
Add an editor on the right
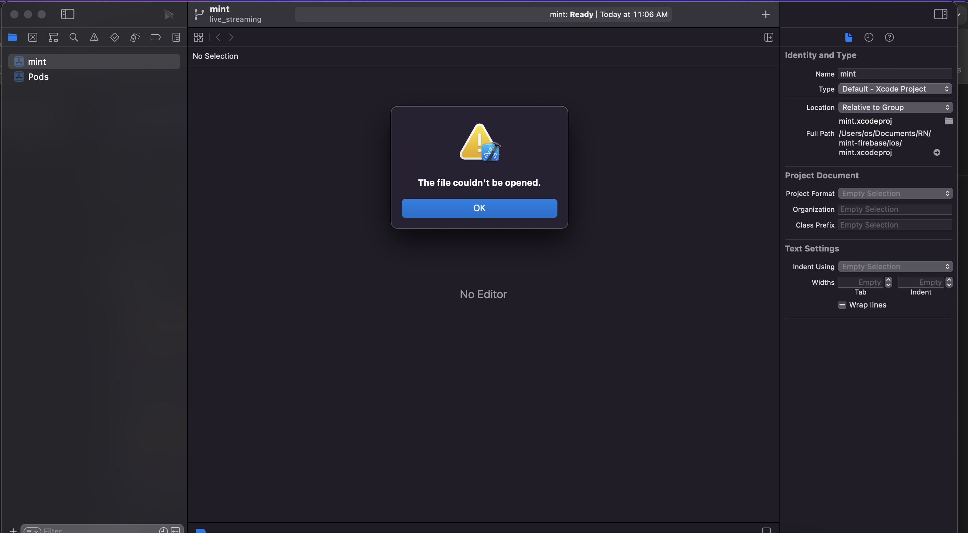(769, 37)
